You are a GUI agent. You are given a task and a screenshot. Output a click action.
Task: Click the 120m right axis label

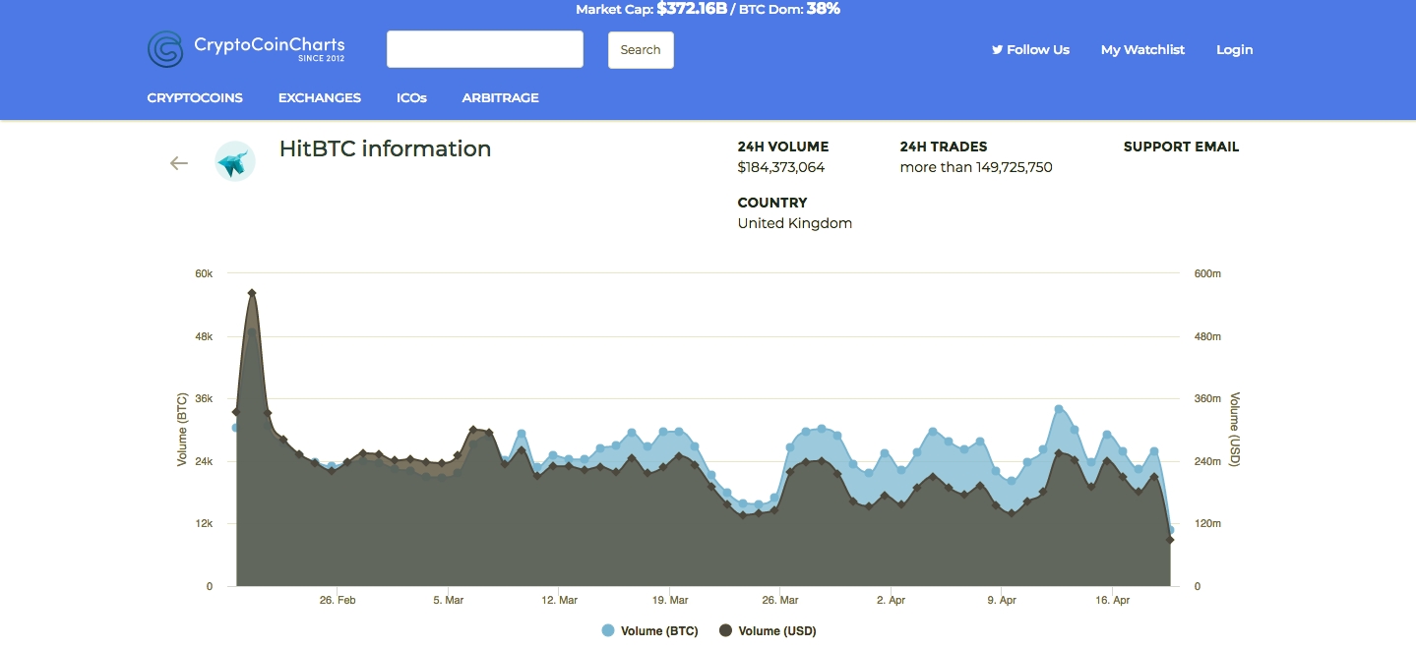click(1207, 524)
